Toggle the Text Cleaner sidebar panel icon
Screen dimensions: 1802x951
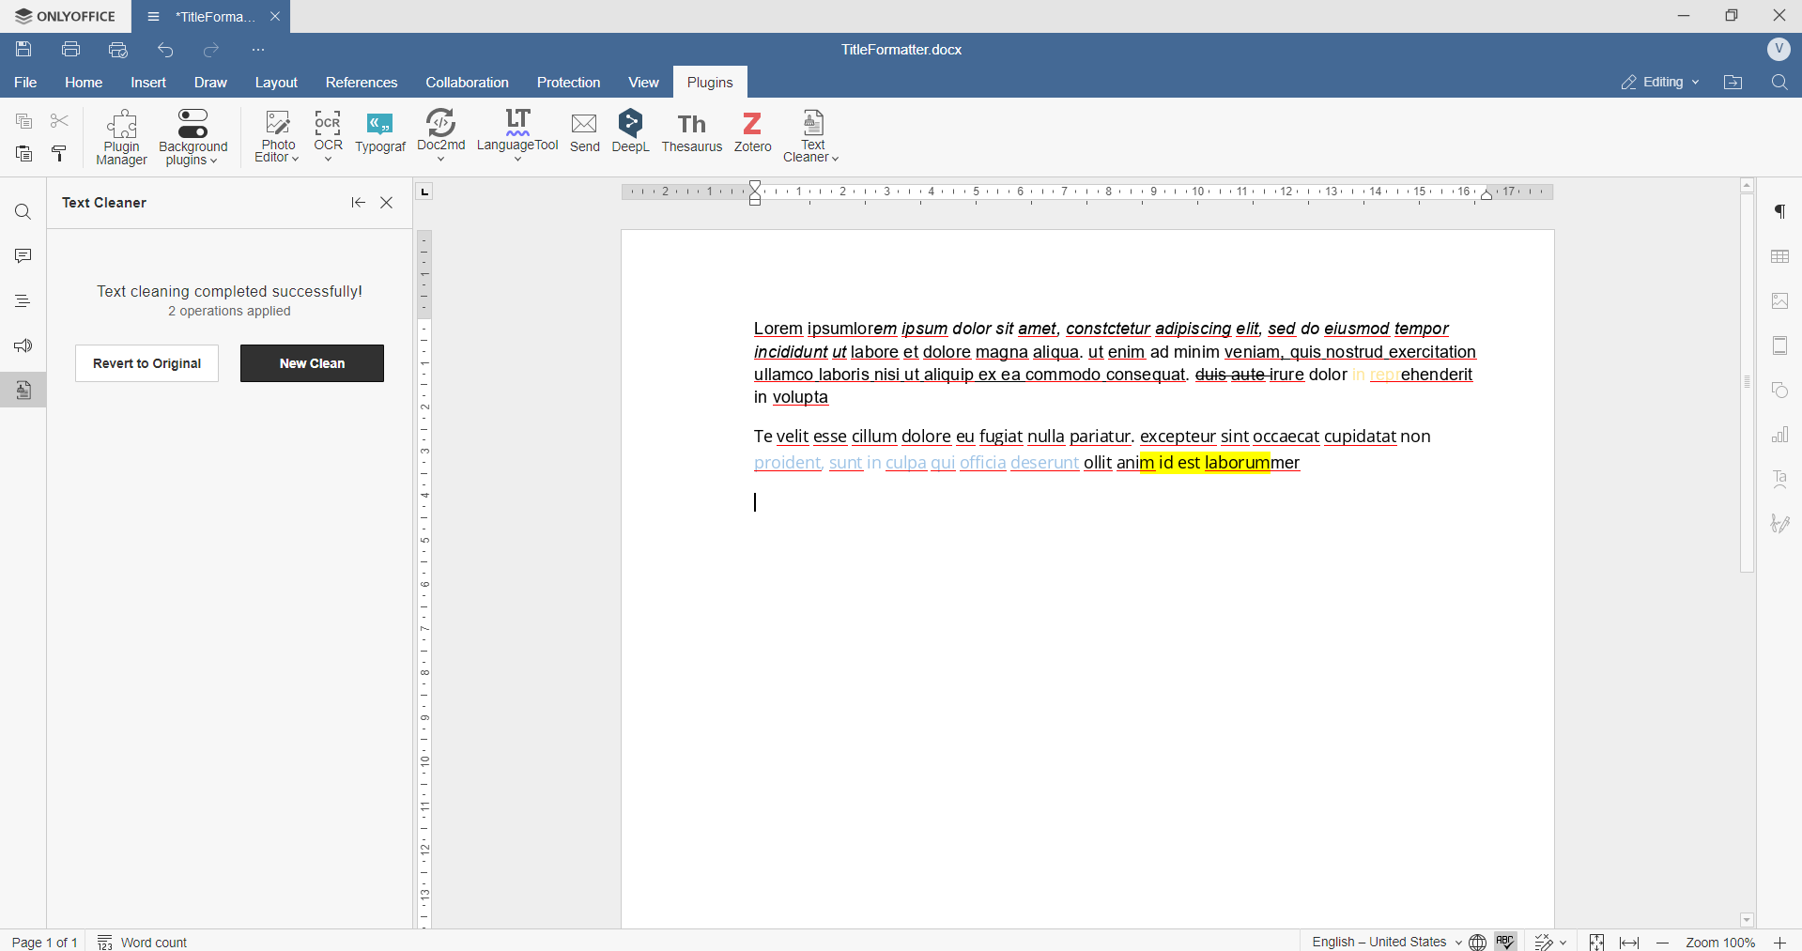[23, 391]
